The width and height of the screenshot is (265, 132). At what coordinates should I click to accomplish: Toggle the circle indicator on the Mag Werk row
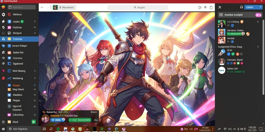click(x=35, y=89)
